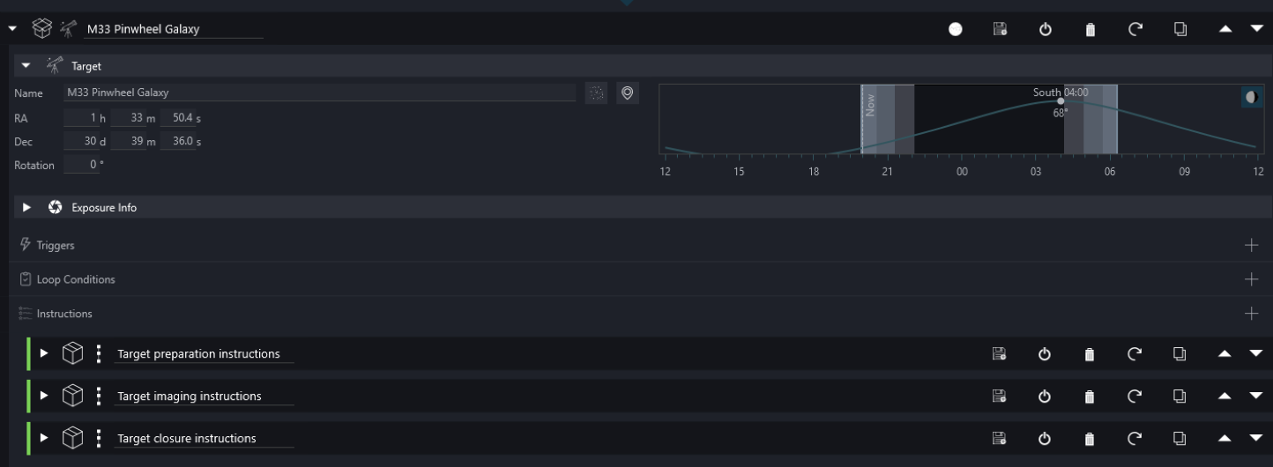Delete the Target imaging instructions block

[x=1090, y=397]
